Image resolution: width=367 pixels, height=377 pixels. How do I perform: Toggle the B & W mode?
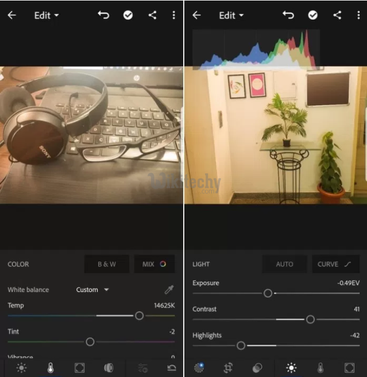(x=107, y=264)
